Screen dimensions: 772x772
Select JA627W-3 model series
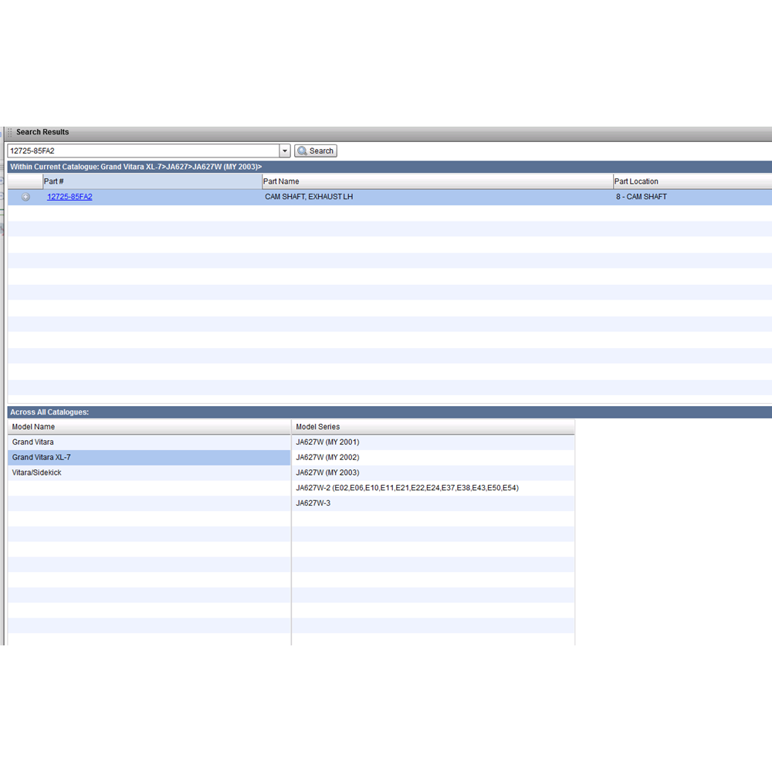(313, 503)
